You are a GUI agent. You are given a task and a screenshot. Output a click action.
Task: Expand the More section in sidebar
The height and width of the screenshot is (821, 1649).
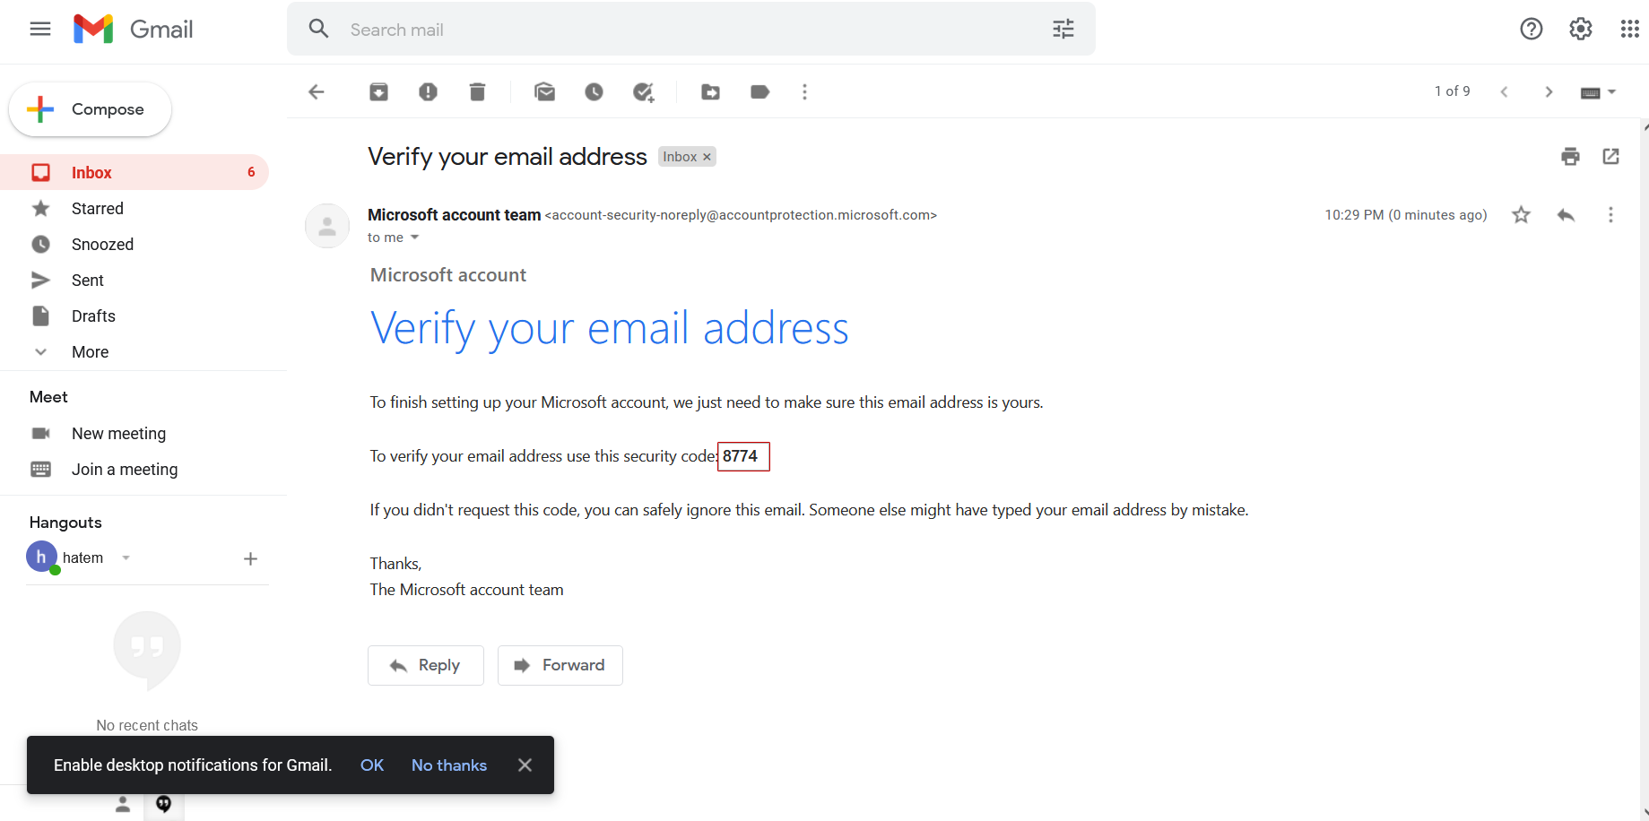pos(90,352)
